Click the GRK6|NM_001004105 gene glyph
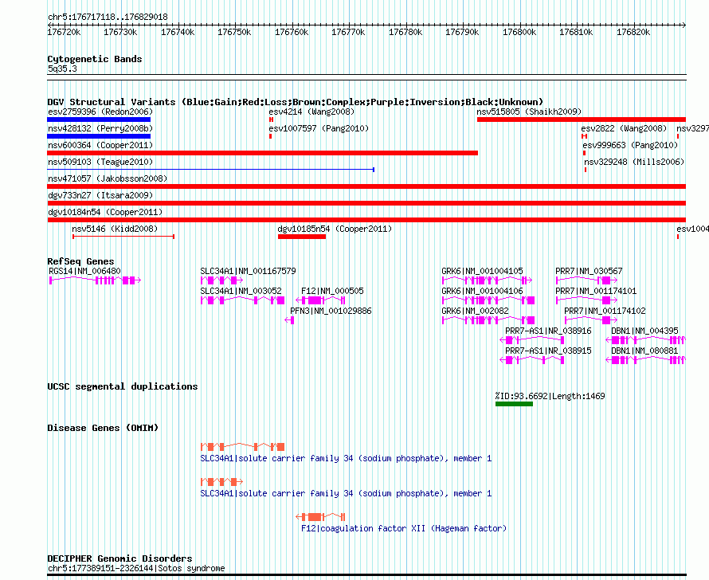Screen dimensions: 709x580 pos(487,280)
